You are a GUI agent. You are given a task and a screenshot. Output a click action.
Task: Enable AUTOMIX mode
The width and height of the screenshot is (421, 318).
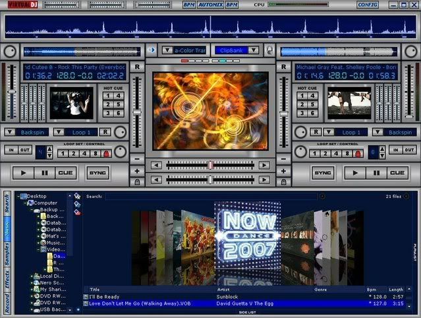coord(211,5)
